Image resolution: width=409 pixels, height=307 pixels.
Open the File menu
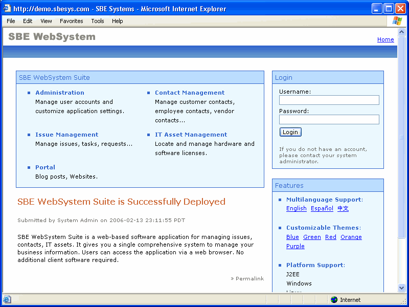click(x=11, y=21)
